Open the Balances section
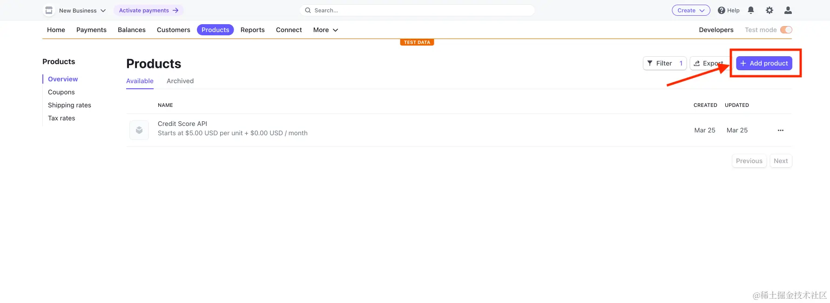This screenshot has width=830, height=303. coord(132,30)
